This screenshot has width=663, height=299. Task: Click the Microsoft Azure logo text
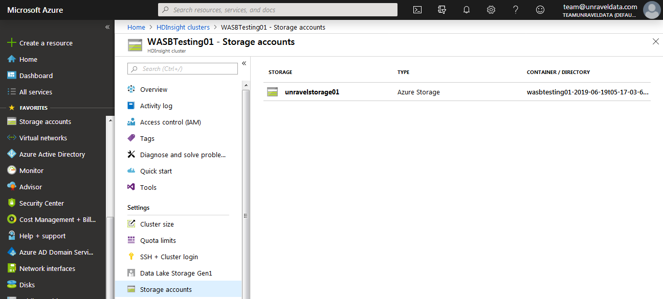(x=35, y=10)
